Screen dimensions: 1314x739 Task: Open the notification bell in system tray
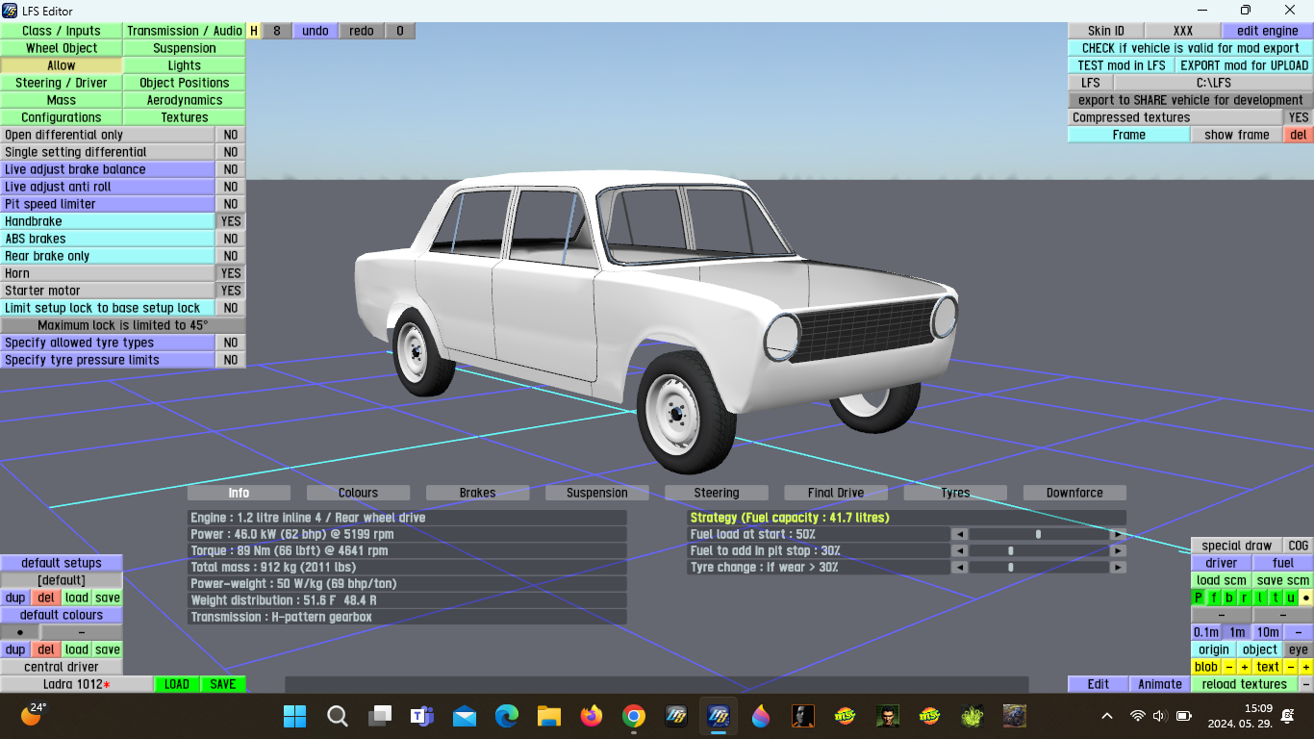1288,716
